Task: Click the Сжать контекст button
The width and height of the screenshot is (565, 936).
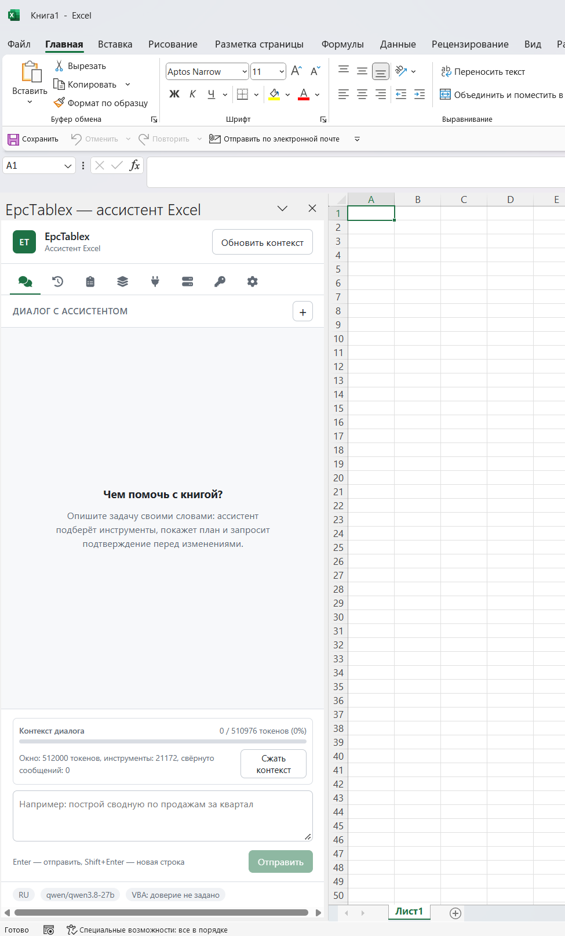Action: click(x=274, y=764)
